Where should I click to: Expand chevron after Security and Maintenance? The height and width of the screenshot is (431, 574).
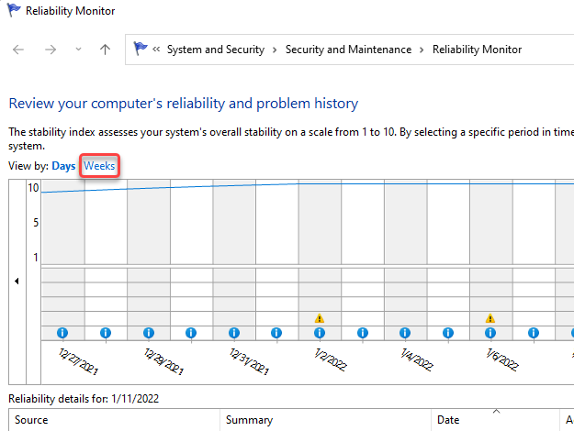coord(422,50)
